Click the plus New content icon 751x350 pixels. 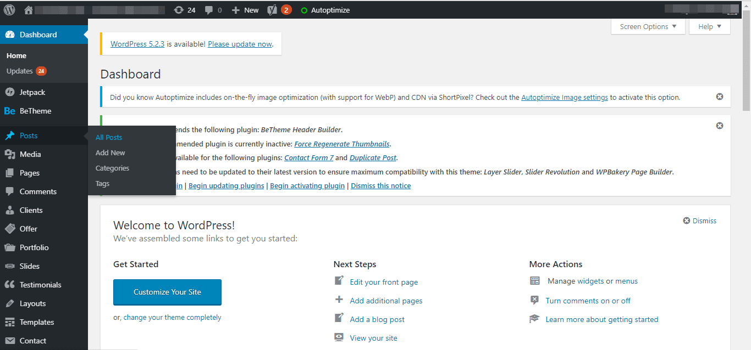tap(235, 10)
